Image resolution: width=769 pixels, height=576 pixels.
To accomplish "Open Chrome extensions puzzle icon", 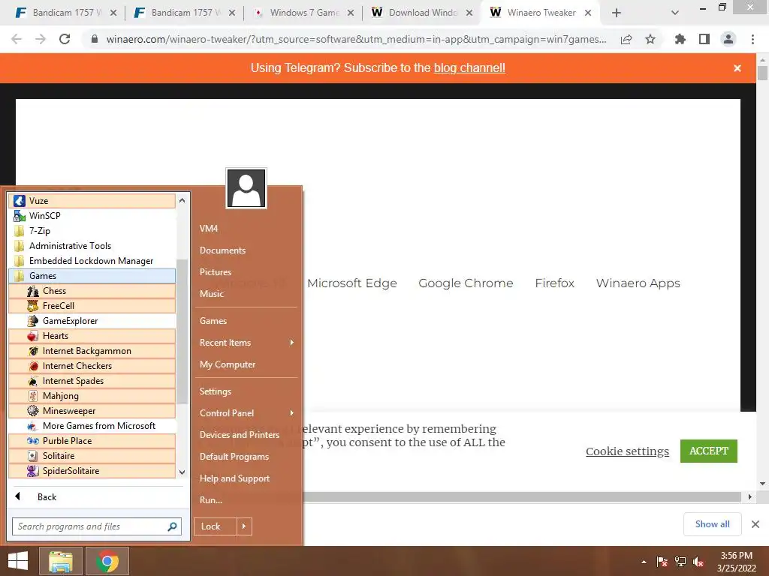I will click(x=680, y=39).
